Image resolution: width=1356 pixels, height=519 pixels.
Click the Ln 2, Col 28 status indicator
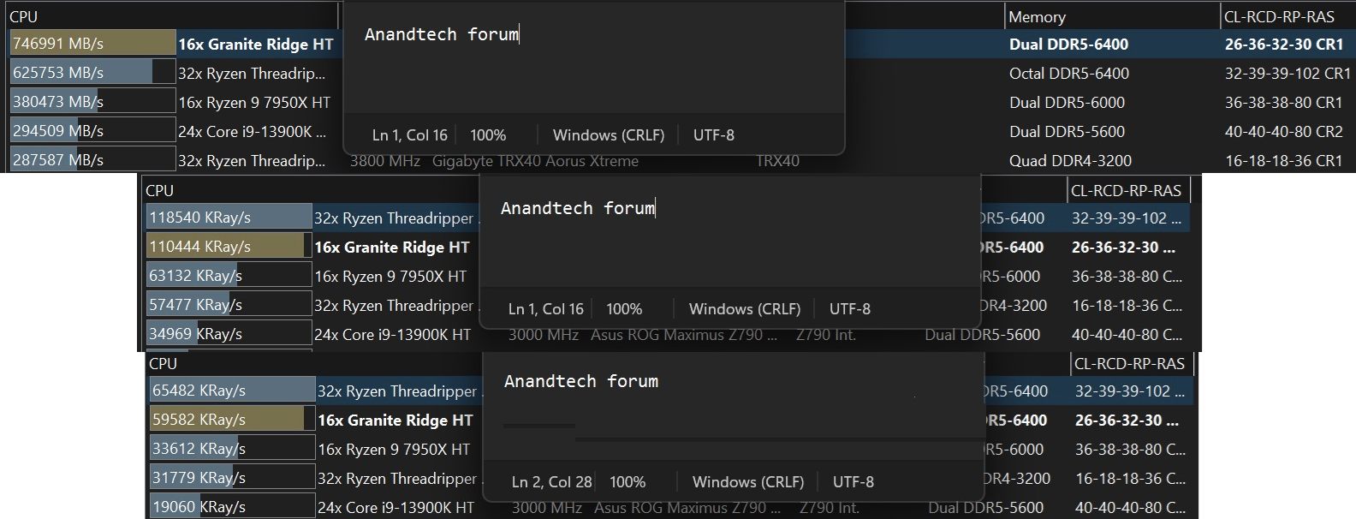551,482
